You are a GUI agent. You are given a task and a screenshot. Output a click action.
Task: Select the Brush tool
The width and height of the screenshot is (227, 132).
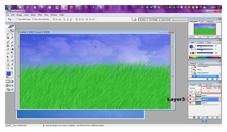(x=12, y=42)
